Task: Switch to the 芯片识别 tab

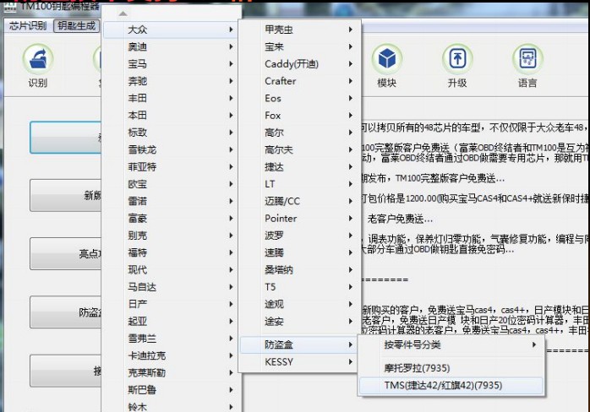Action: pyautogui.click(x=28, y=25)
